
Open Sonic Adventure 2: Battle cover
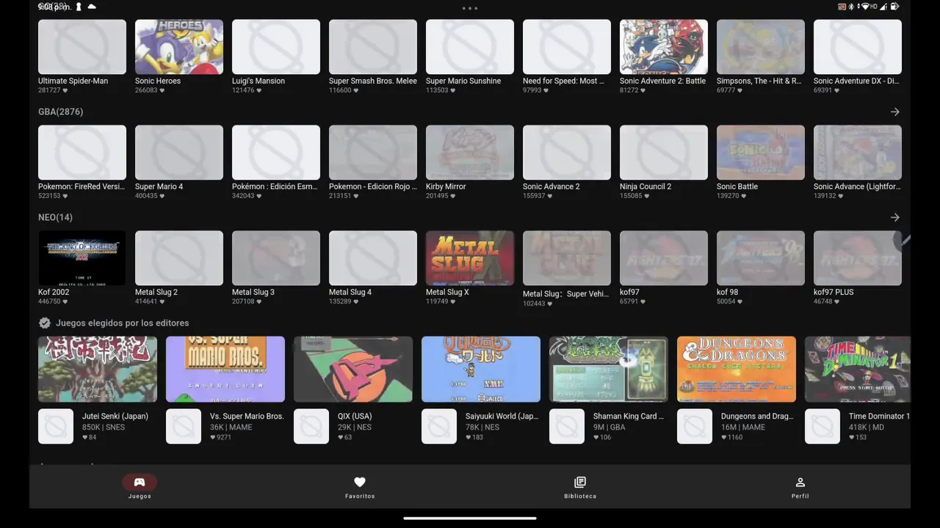[664, 47]
